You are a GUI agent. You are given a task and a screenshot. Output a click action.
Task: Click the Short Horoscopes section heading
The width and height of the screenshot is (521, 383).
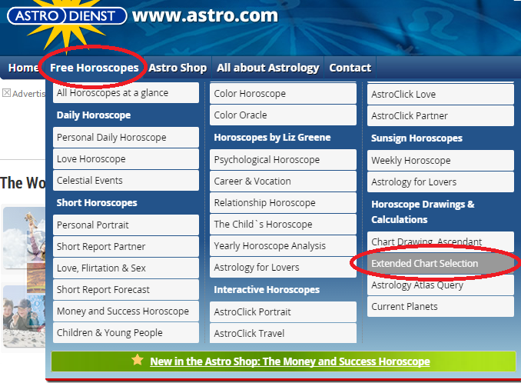pos(97,203)
